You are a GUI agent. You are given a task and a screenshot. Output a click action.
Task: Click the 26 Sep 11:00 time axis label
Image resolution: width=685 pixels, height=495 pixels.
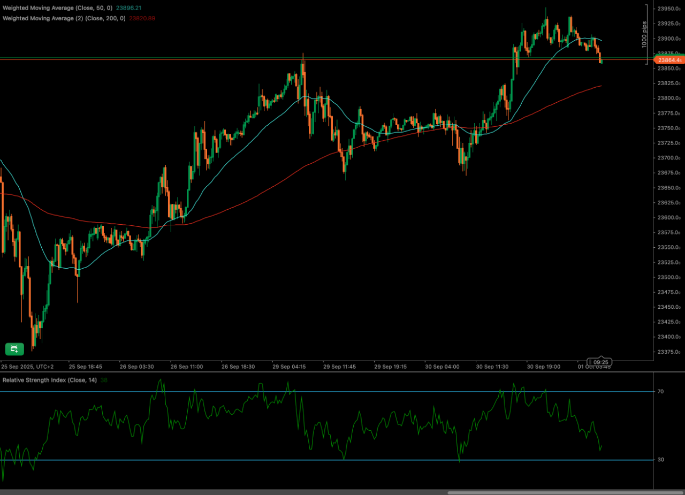point(187,367)
